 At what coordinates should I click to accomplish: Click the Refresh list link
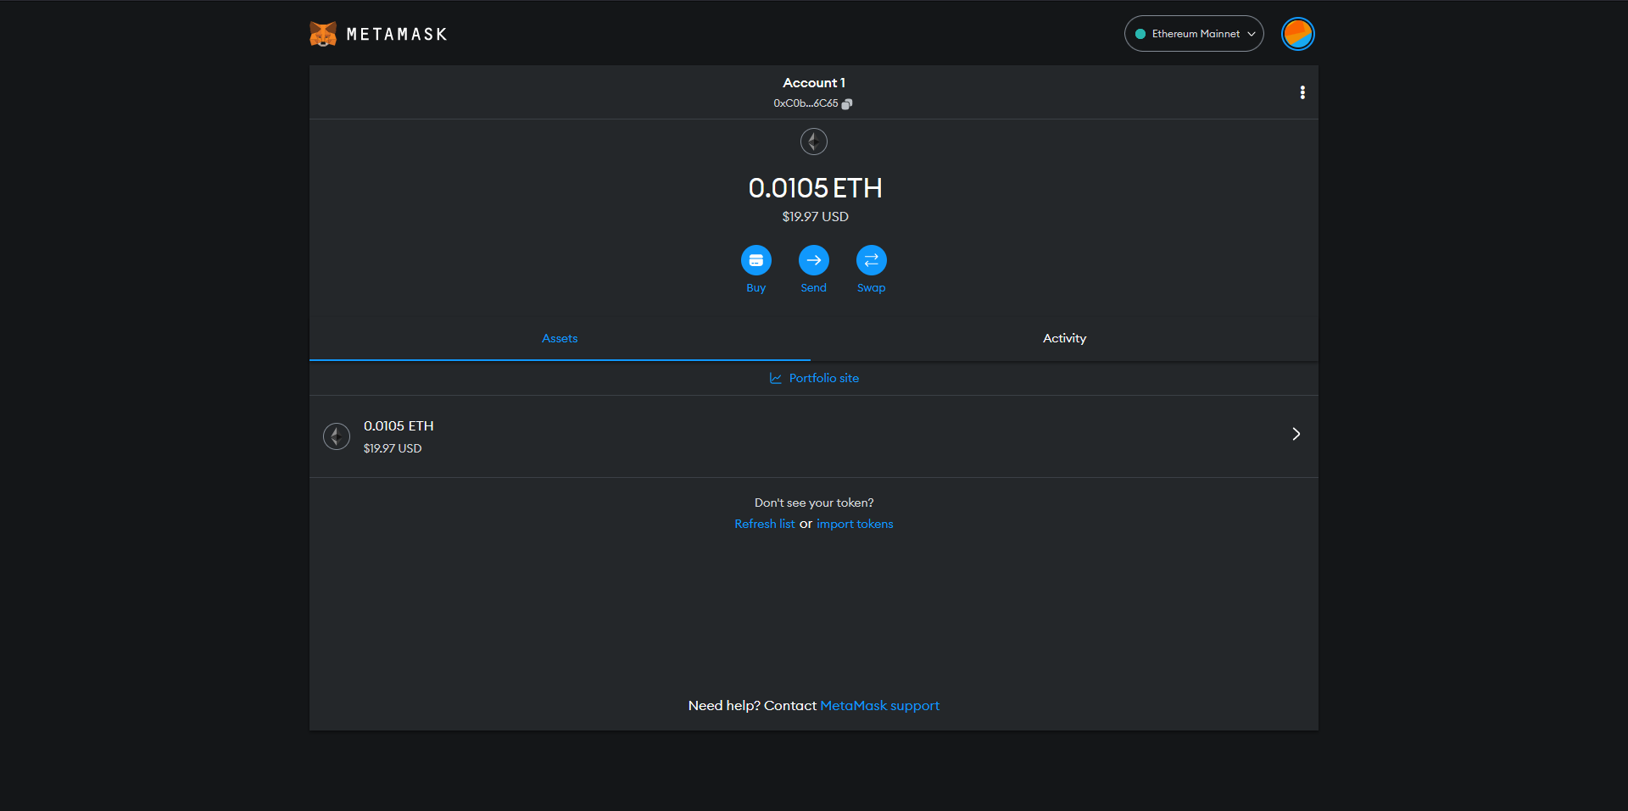(764, 524)
